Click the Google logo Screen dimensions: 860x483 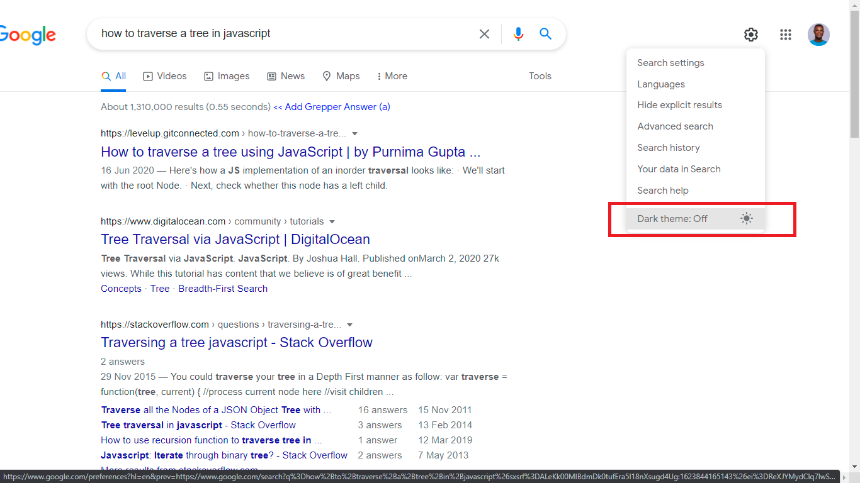click(x=28, y=35)
